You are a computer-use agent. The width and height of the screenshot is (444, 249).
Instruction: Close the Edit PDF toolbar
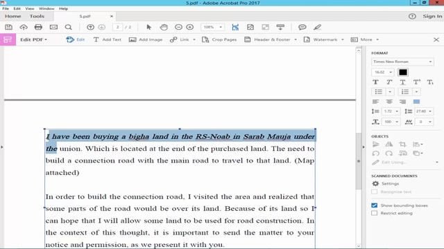click(x=436, y=39)
